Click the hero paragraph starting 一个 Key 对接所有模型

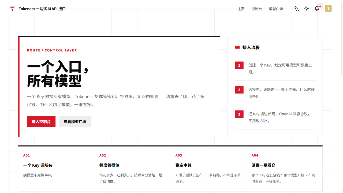click(x=116, y=101)
